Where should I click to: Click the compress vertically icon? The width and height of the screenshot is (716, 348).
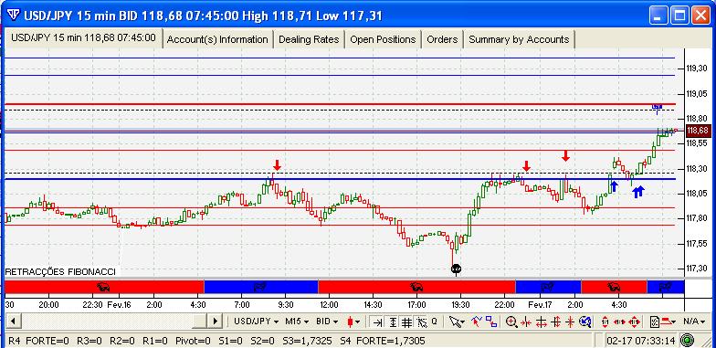pyautogui.click(x=570, y=322)
